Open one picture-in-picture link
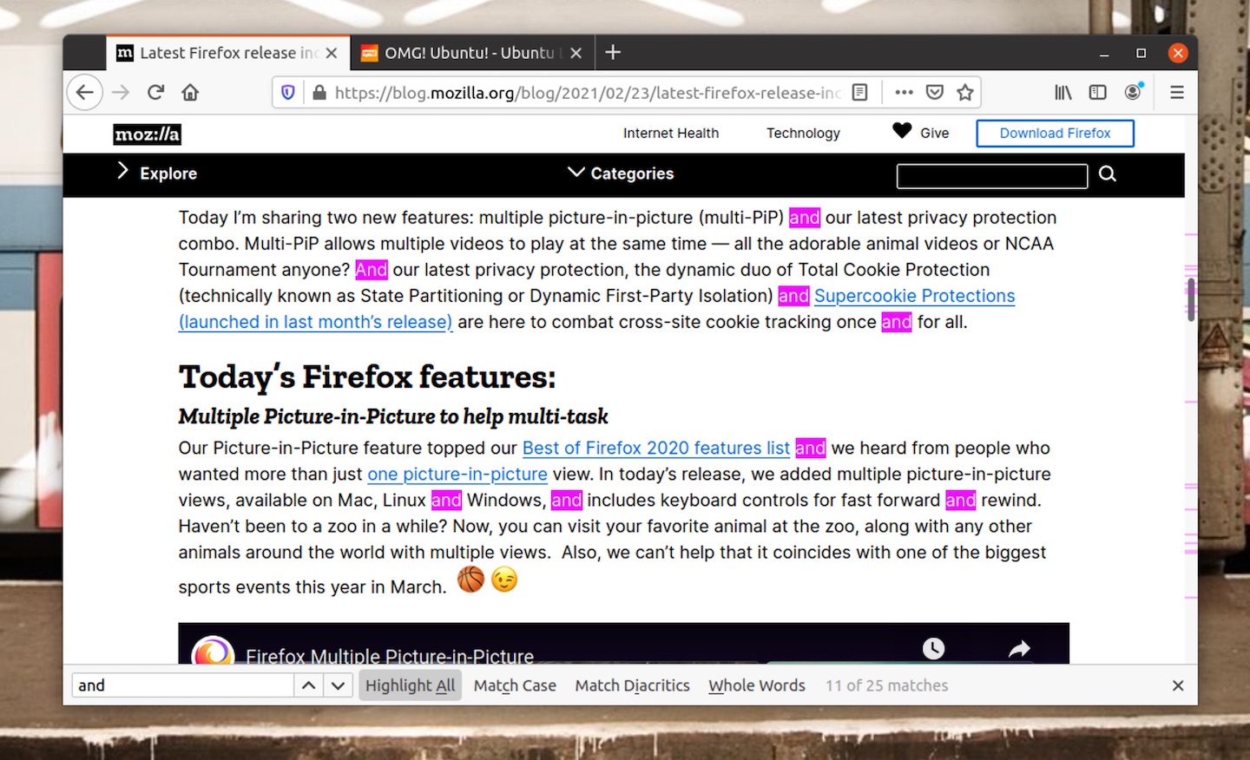 click(x=457, y=474)
